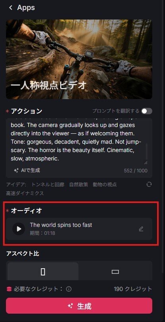This screenshot has width=165, height=322.
Task: Choose the 動物の視点 idea
Action: (105, 184)
